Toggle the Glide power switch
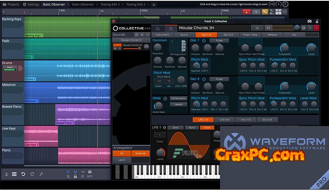Image resolution: width=329 pixels, height=190 pixels. pyautogui.click(x=165, y=98)
